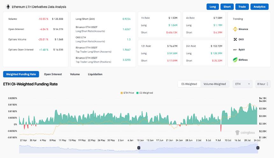Open the ETH coin dropdown
This screenshot has width=274, height=158.
coord(242,84)
